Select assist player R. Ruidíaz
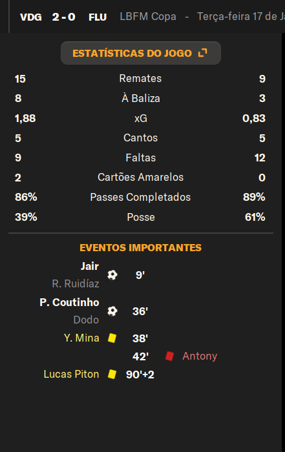The image size is (285, 452). (x=76, y=283)
